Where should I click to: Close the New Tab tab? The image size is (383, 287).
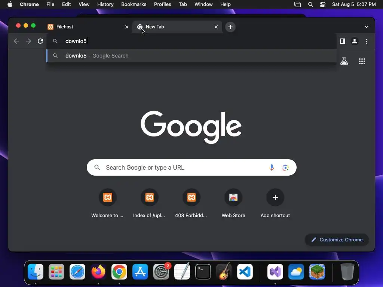[x=216, y=27]
